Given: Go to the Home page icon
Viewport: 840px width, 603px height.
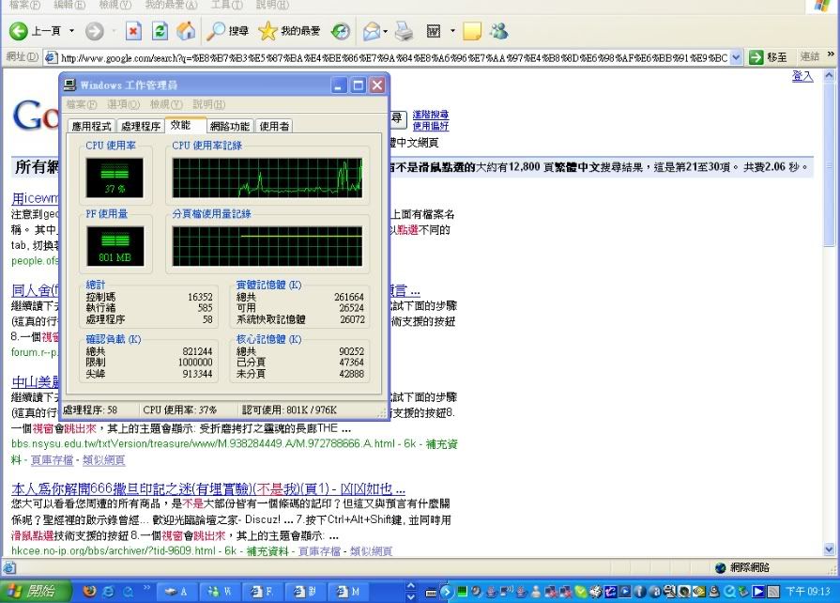Looking at the screenshot, I should tap(186, 31).
